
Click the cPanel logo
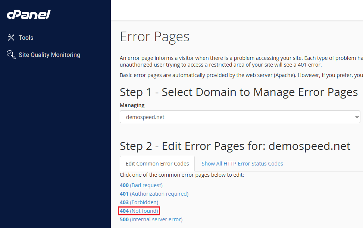28,15
